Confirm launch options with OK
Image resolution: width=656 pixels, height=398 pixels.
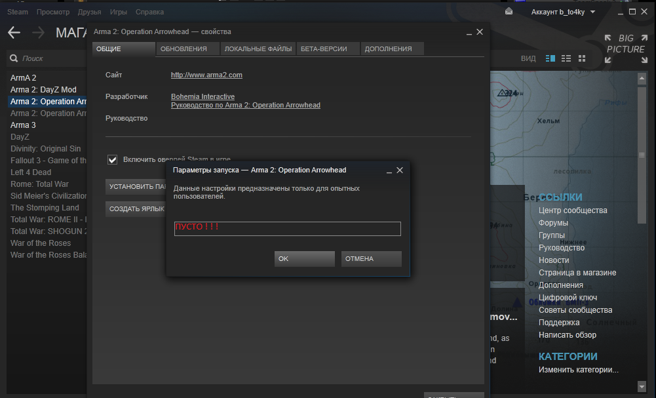coord(305,258)
